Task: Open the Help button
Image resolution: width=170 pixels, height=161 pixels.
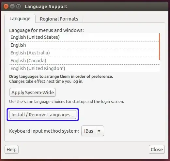Action: [x=11, y=150]
